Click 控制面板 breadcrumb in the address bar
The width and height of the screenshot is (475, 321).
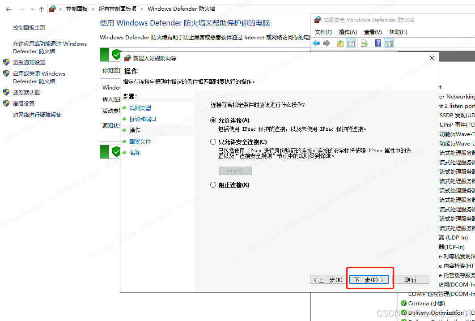(77, 9)
